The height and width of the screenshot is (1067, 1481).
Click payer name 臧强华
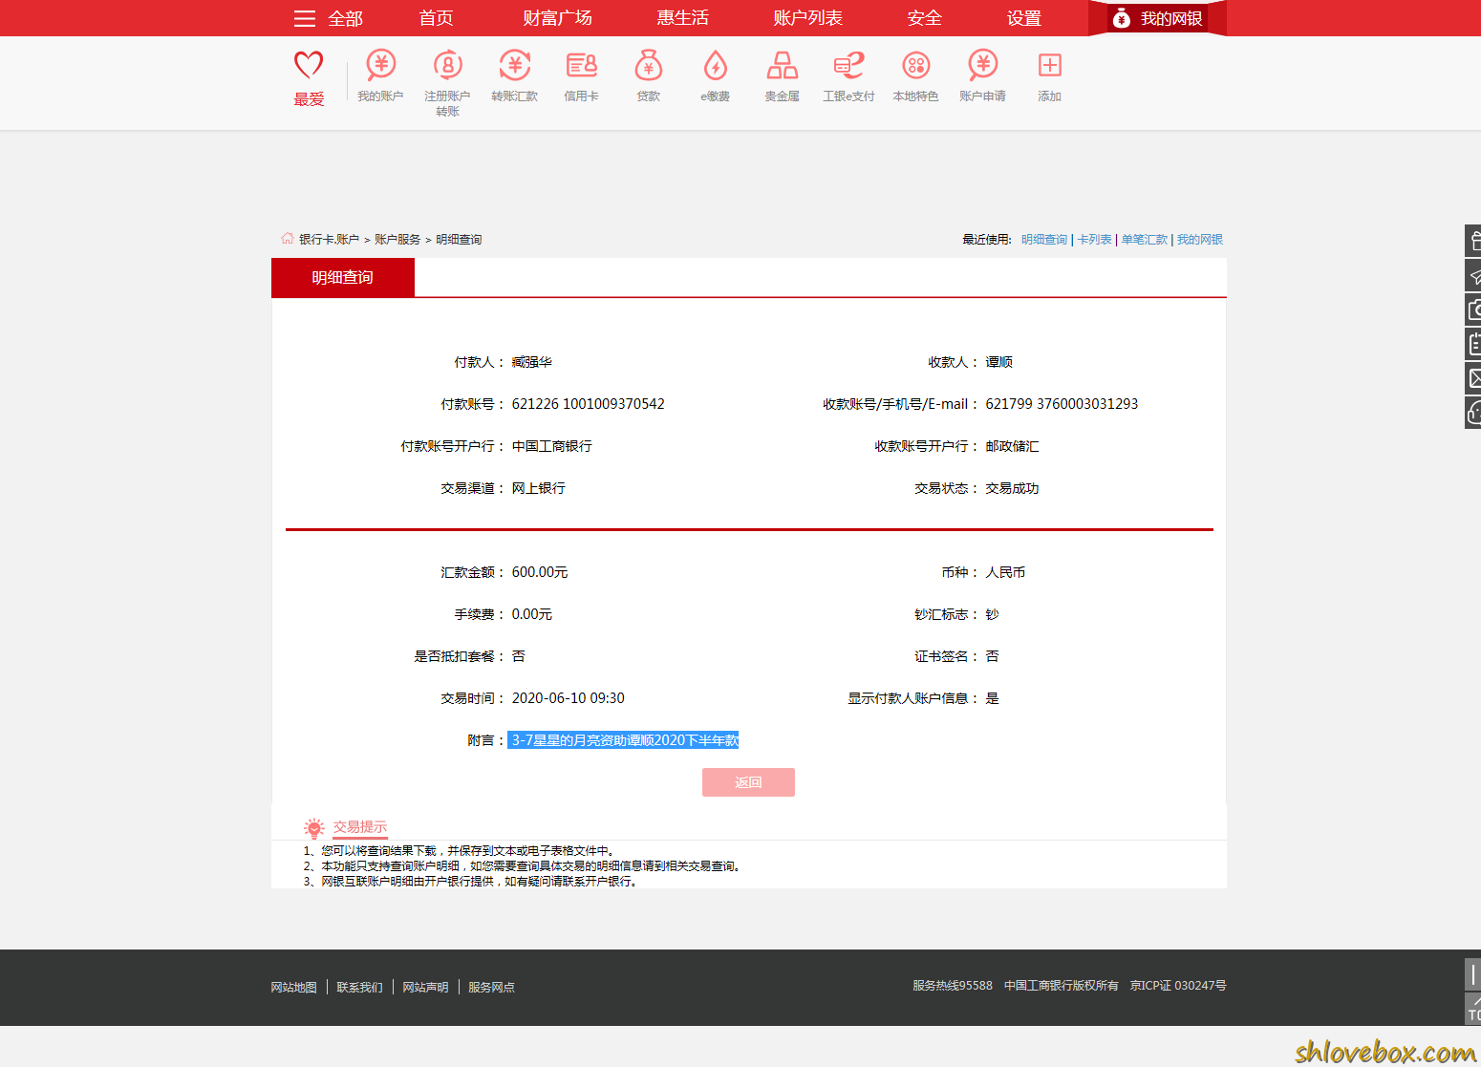pyautogui.click(x=531, y=362)
